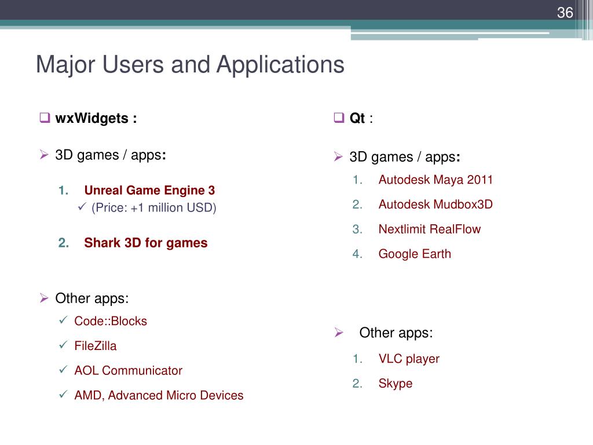Select the "Code::Blocks" entry

[111, 321]
